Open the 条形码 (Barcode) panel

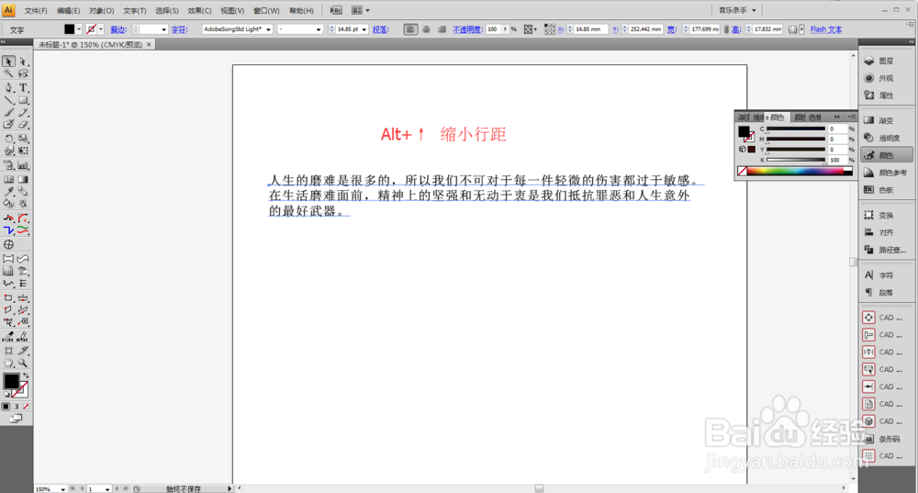(x=886, y=439)
